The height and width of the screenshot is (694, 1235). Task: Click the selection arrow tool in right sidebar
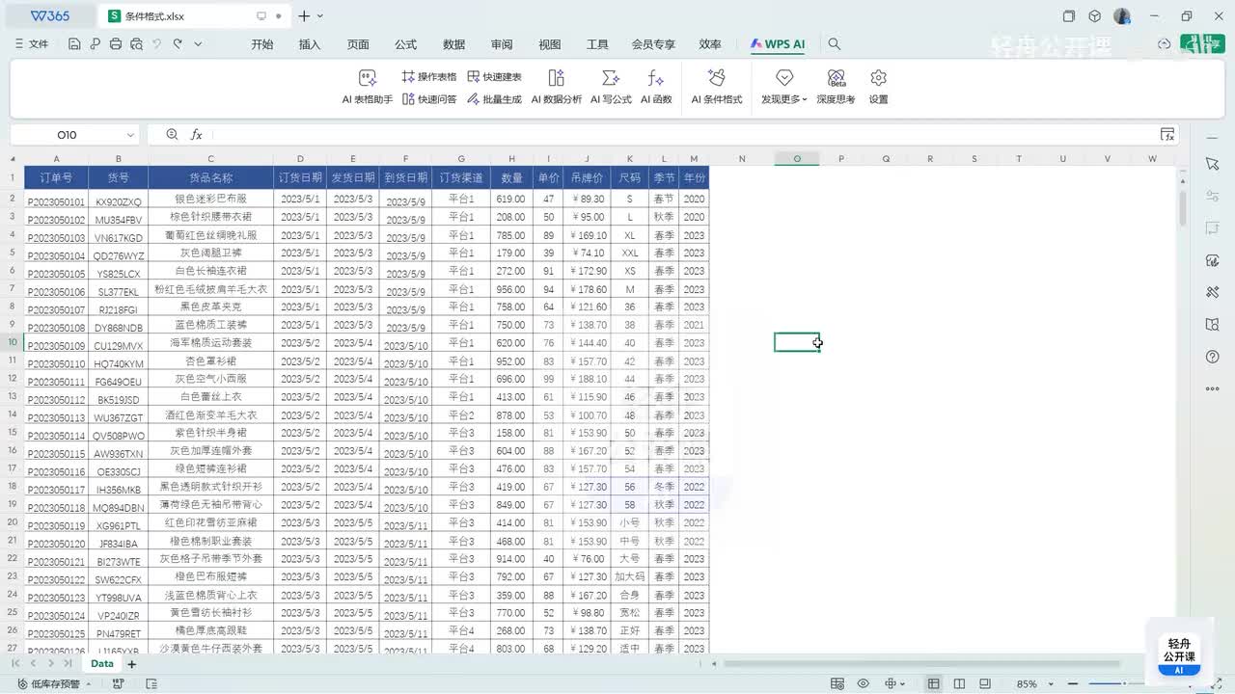[1213, 165]
